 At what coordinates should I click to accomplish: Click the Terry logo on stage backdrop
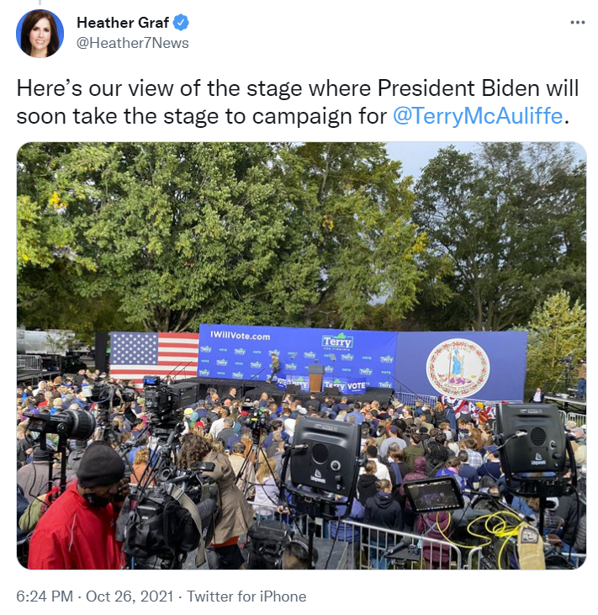point(337,341)
